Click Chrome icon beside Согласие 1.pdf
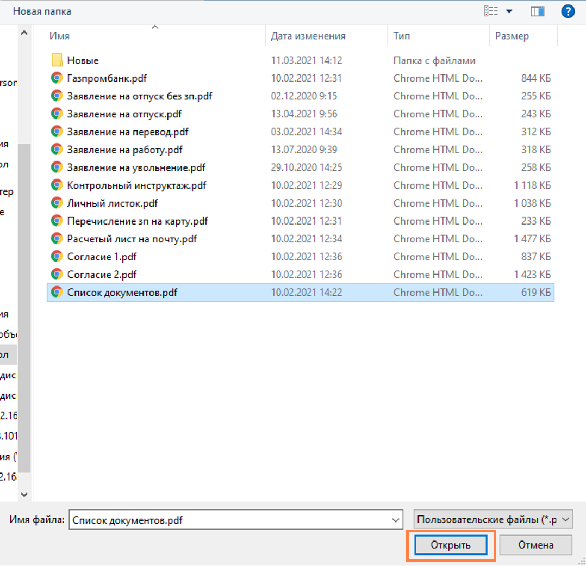The width and height of the screenshot is (586, 566). tap(56, 257)
